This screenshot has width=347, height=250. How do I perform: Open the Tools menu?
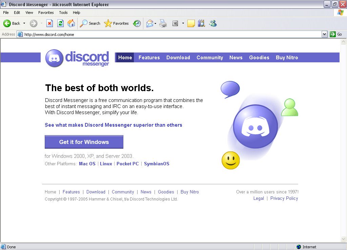point(63,13)
